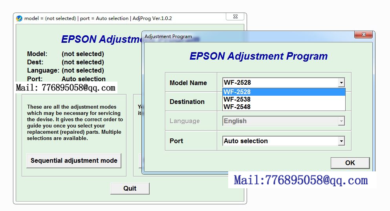Click the disabled Language dropdown arrow

pyautogui.click(x=341, y=121)
